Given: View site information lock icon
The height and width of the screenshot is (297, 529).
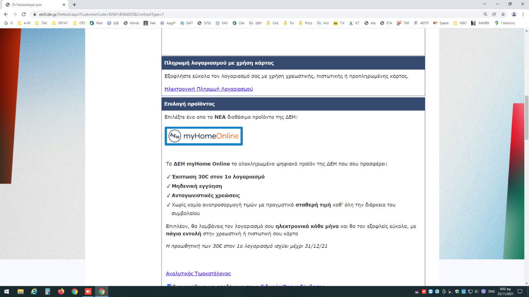Looking at the screenshot, I should pyautogui.click(x=35, y=14).
